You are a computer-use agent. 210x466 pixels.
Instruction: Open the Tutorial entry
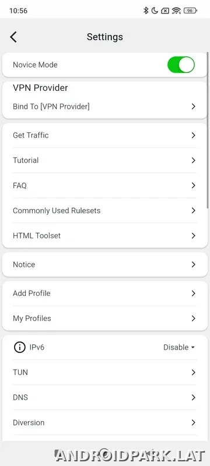(x=104, y=161)
